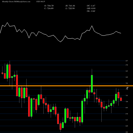Click the open value 'O: 734.70'

49,6
